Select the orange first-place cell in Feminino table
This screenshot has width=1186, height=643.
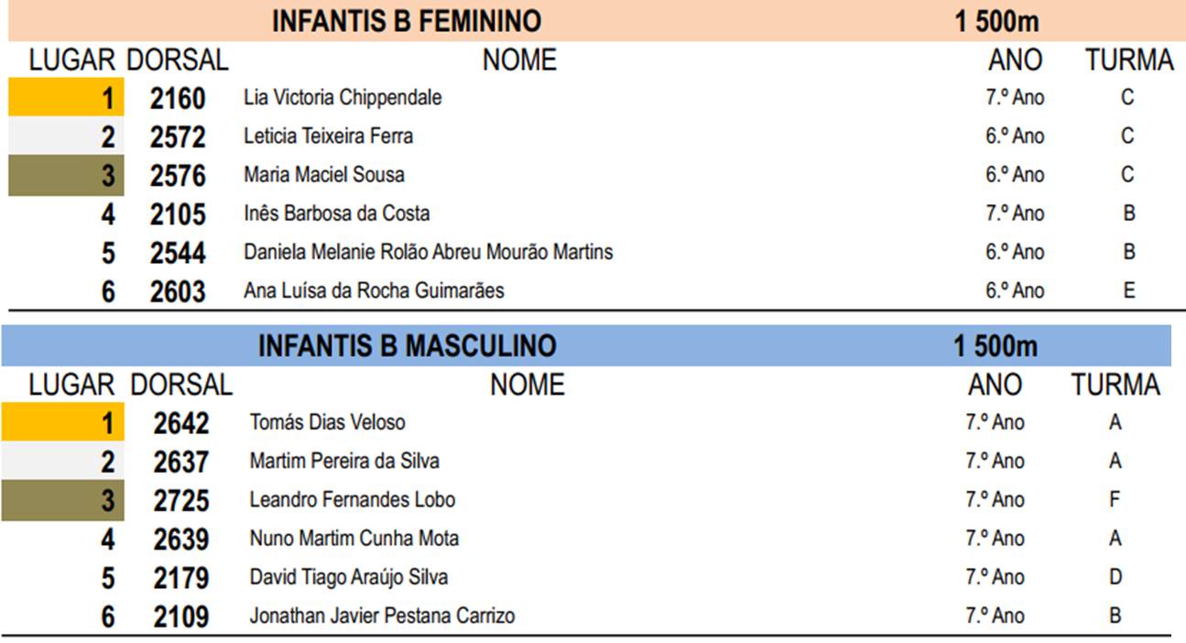pos(66,97)
